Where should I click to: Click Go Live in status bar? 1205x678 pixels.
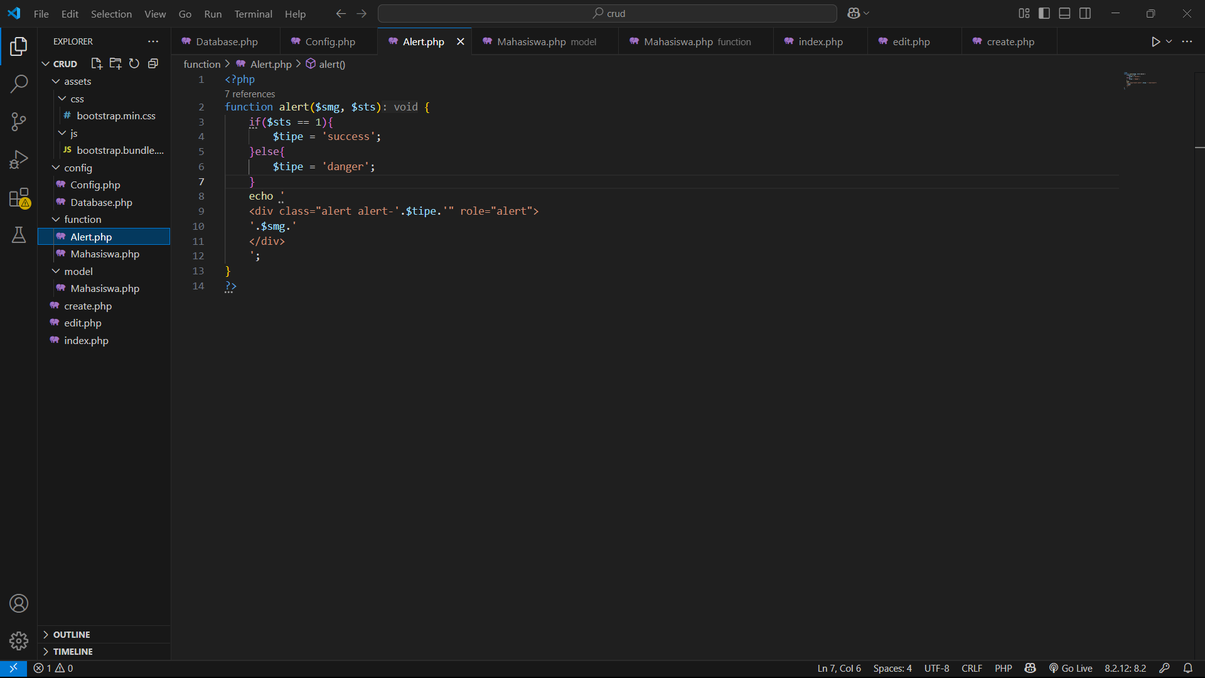(x=1071, y=668)
